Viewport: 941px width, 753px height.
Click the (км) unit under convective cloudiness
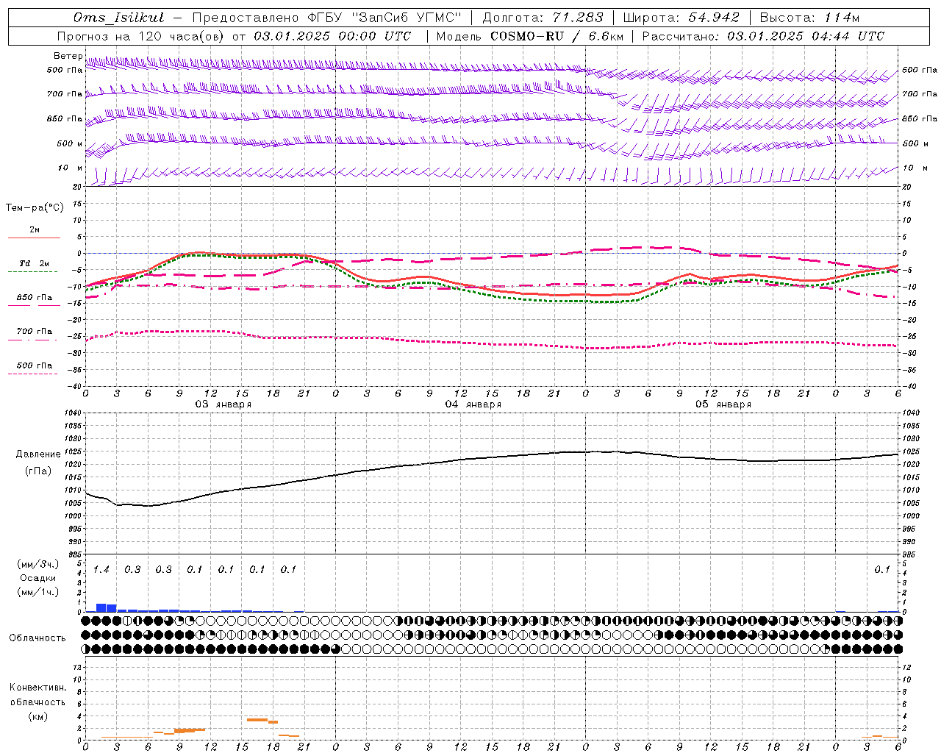coord(37,716)
